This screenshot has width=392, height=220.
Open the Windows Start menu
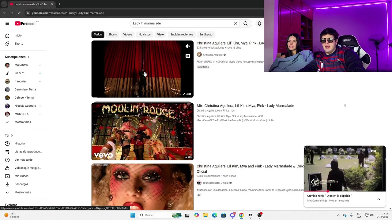click(x=133, y=215)
